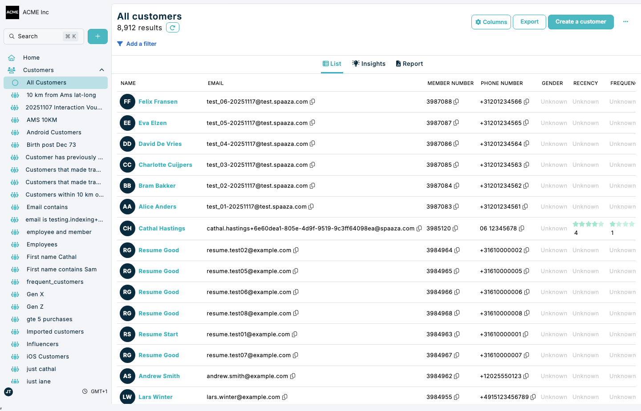Click the Create a customer button

click(580, 21)
